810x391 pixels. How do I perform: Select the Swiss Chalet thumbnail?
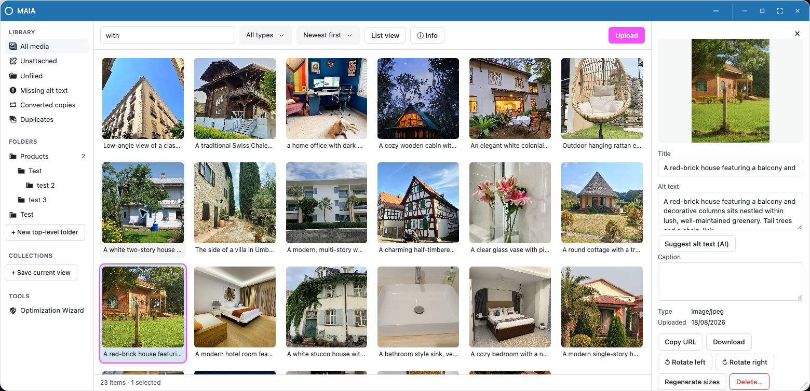click(235, 99)
